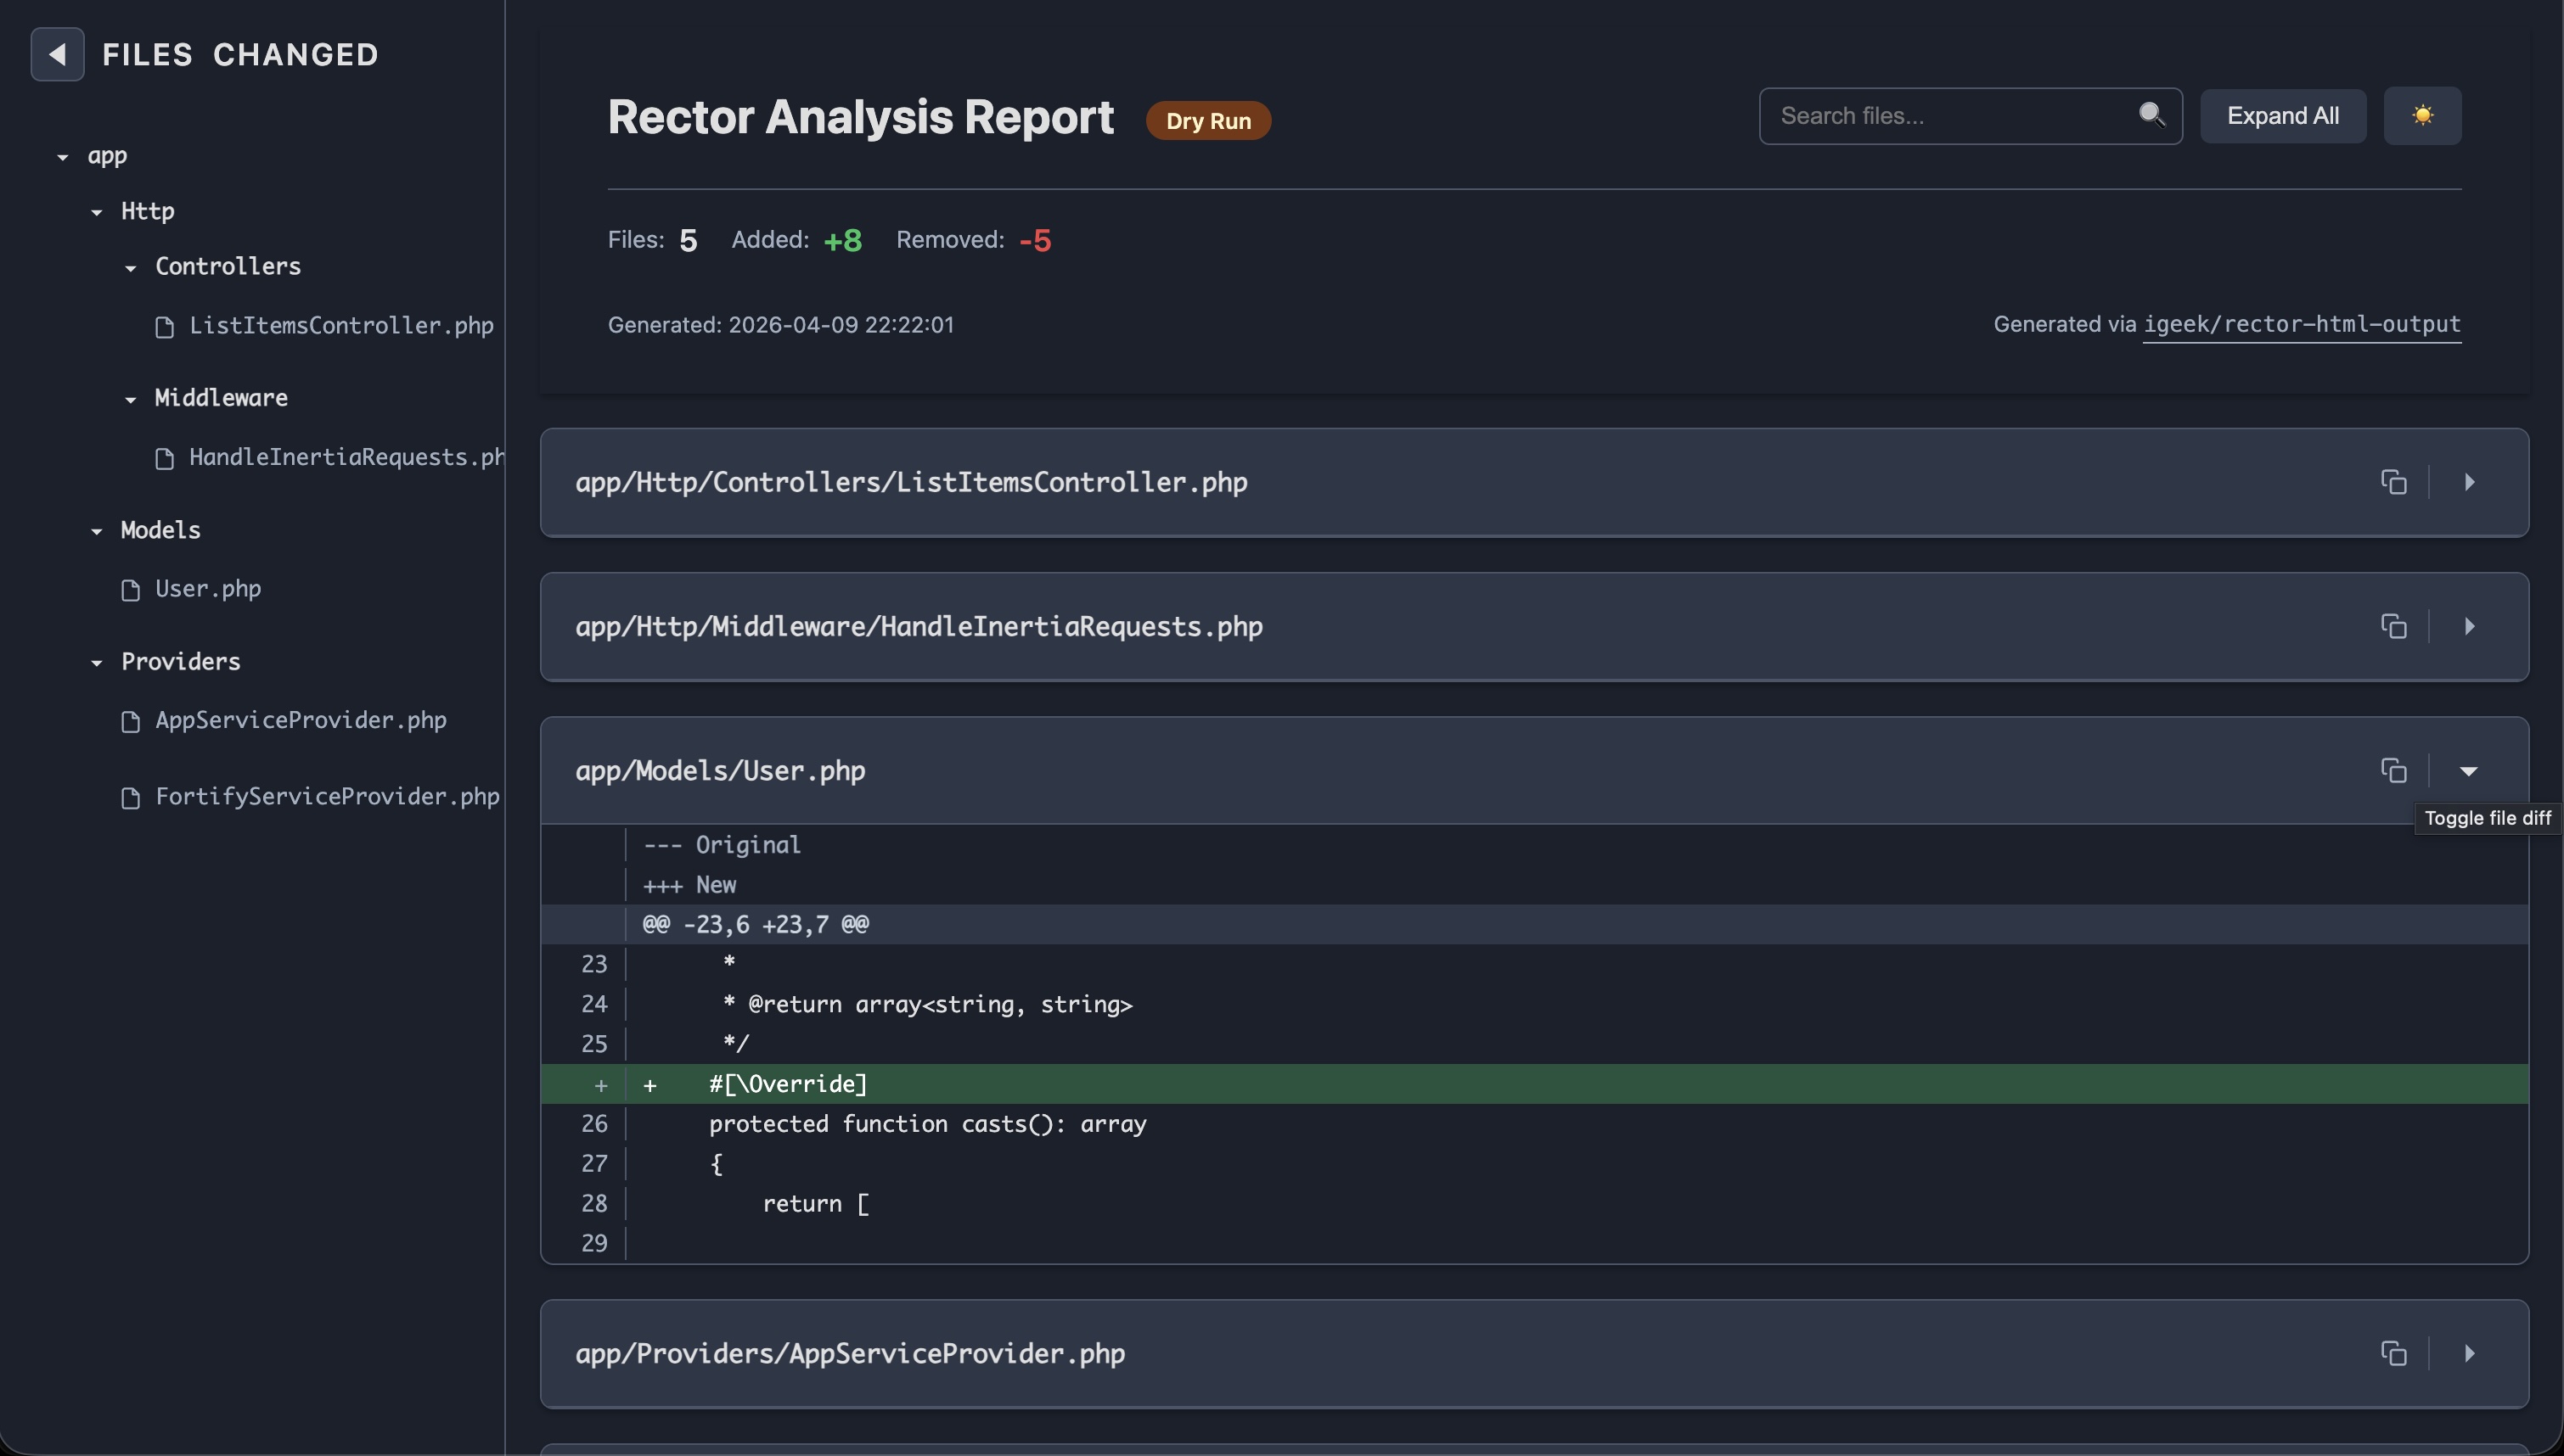Image resolution: width=2564 pixels, height=1456 pixels.
Task: Open User.php file icon in tree
Action: point(130,590)
